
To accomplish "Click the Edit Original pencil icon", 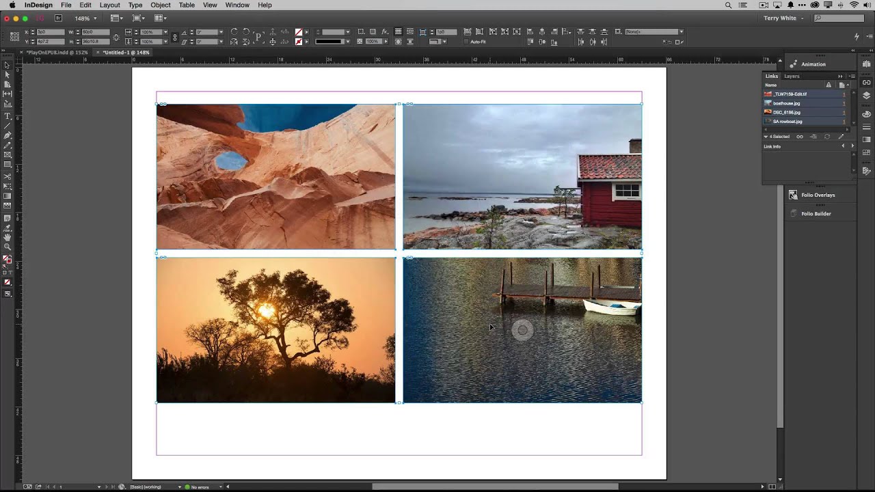I will point(841,137).
